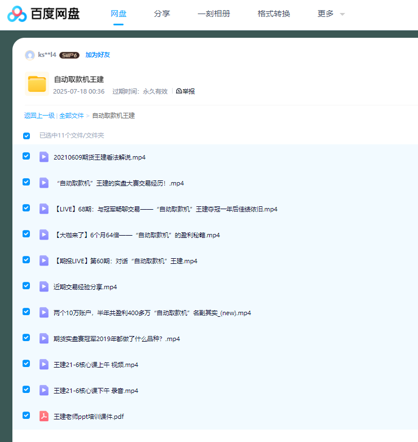Click the video icon of 王建21-6核心课下午 录音.mp4
The image size is (418, 442).
point(44,390)
